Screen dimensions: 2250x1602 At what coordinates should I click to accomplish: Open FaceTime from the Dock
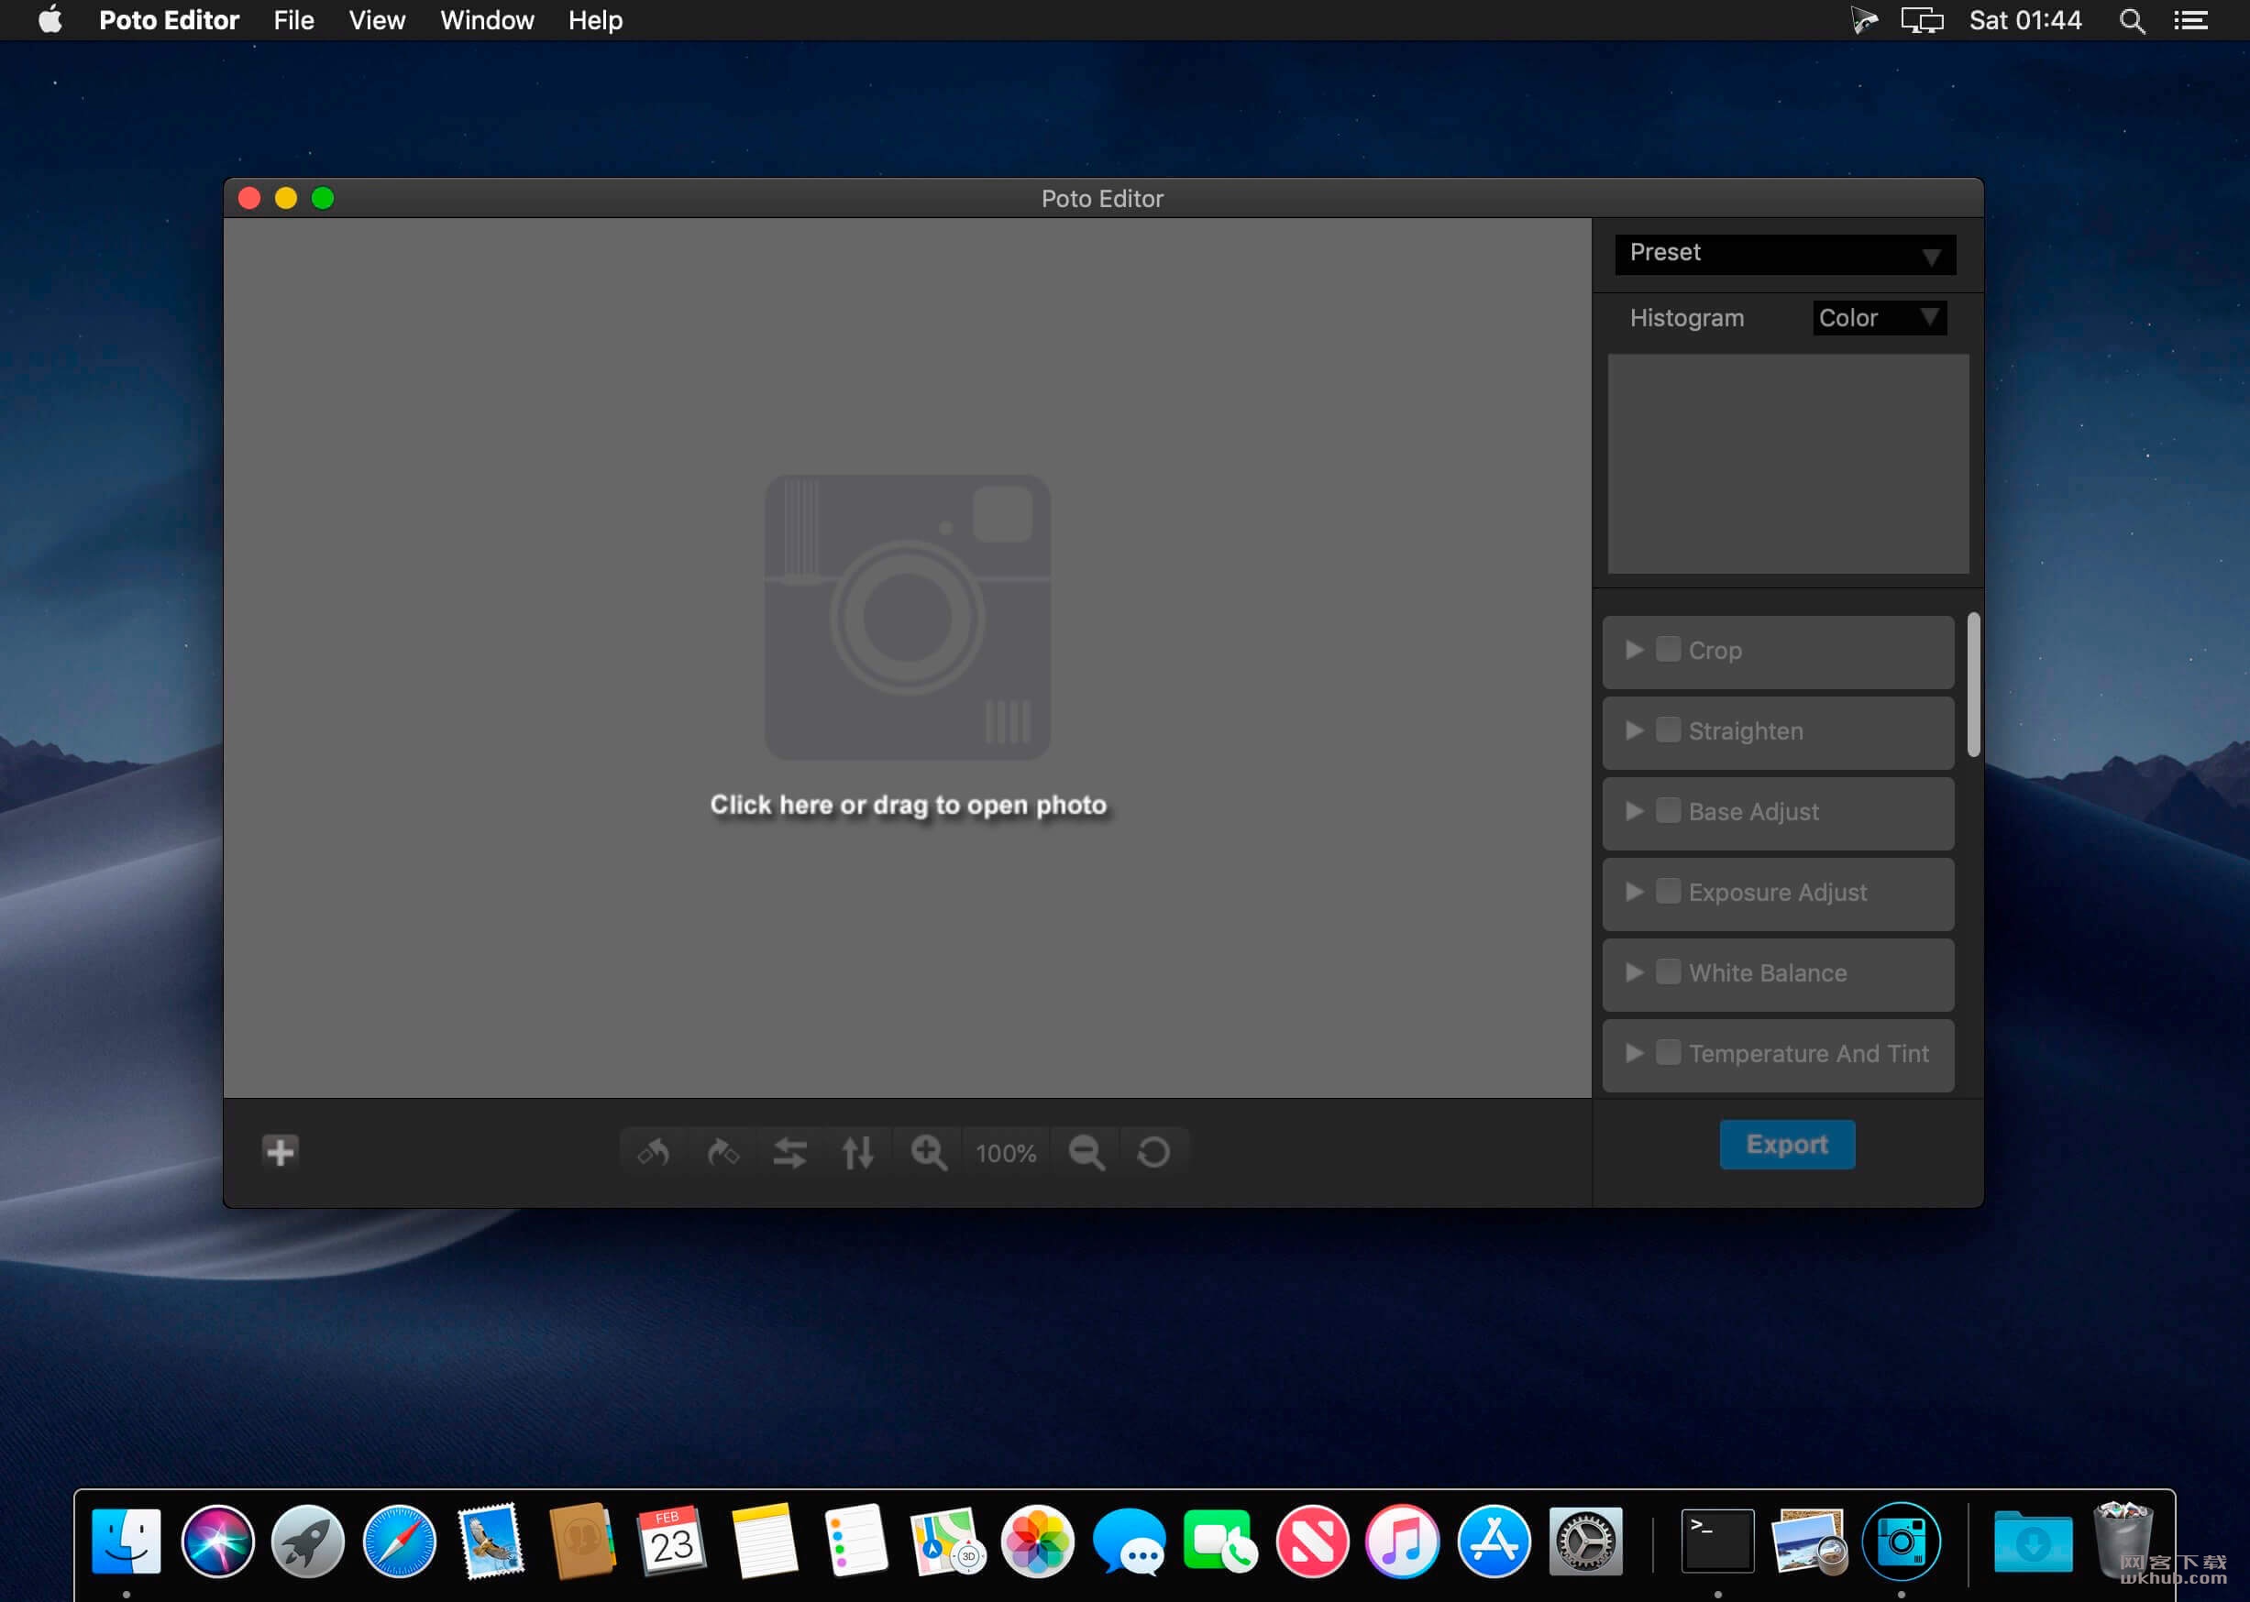pyautogui.click(x=1219, y=1542)
